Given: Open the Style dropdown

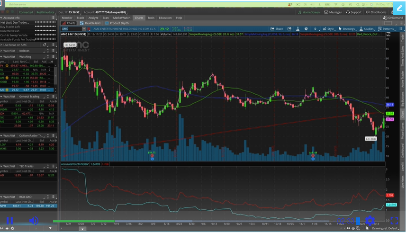Looking at the screenshot, I should click(329, 29).
